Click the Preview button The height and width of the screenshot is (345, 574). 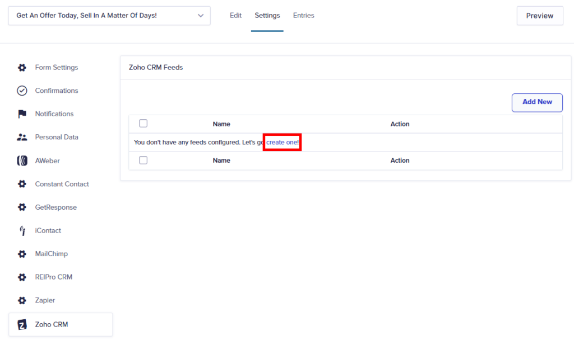(x=540, y=16)
